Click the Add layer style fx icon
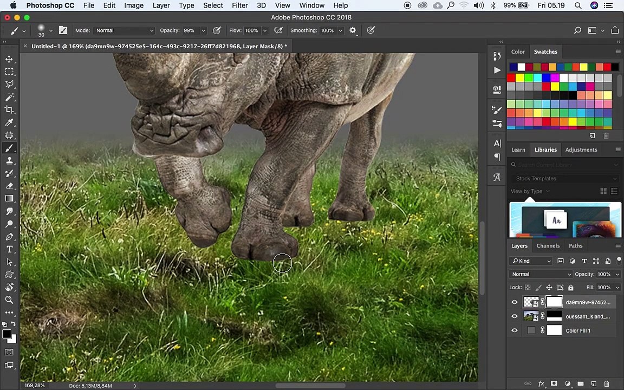The image size is (624, 390). [x=541, y=383]
